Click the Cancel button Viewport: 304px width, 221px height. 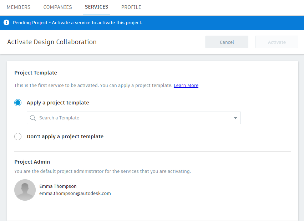click(227, 42)
